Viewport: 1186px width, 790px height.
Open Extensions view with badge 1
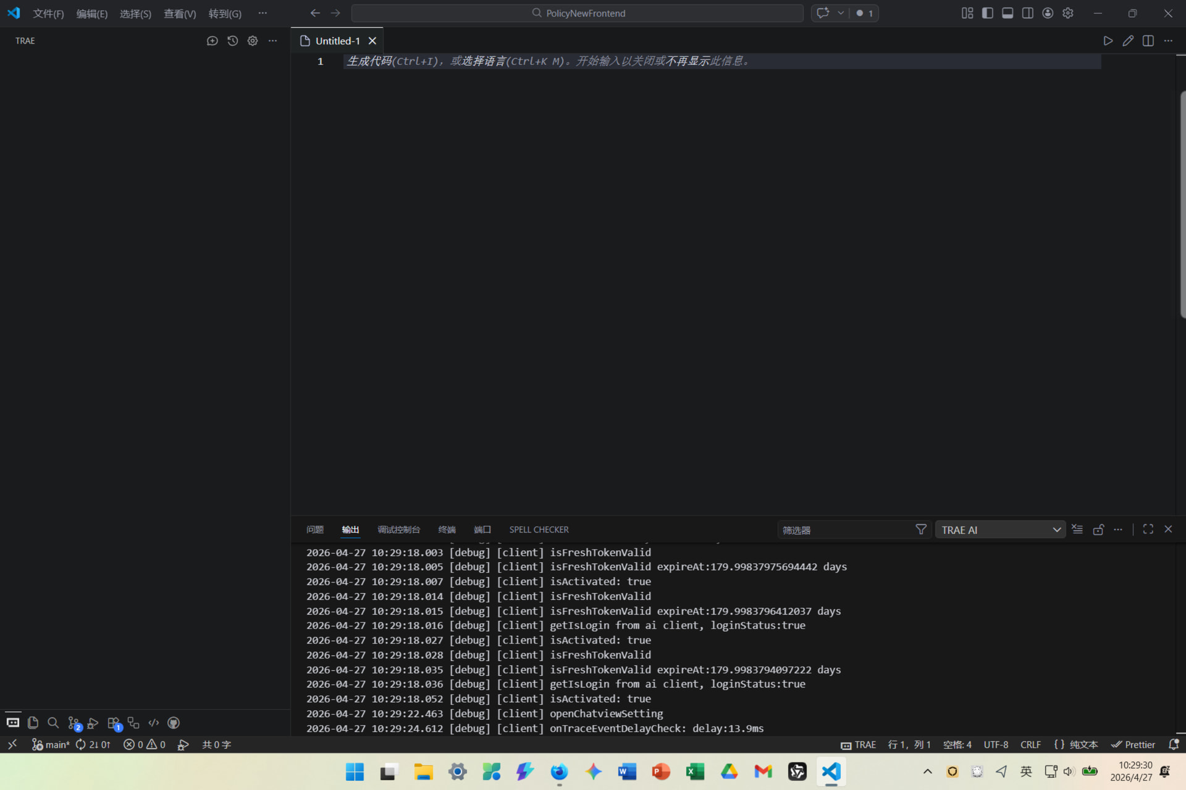114,723
